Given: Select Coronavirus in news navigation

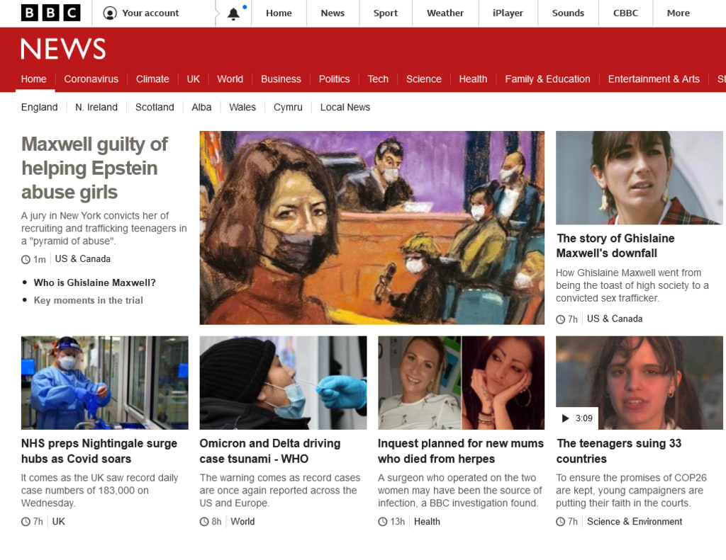Looking at the screenshot, I should click(x=91, y=79).
